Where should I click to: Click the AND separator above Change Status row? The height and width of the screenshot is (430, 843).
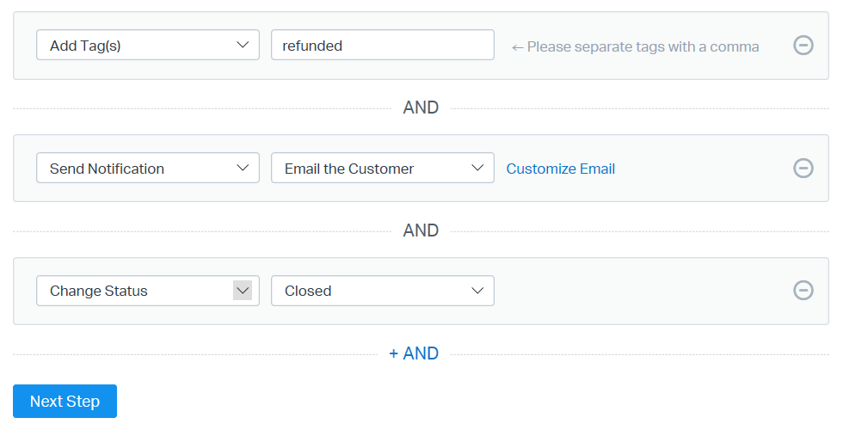click(x=421, y=230)
